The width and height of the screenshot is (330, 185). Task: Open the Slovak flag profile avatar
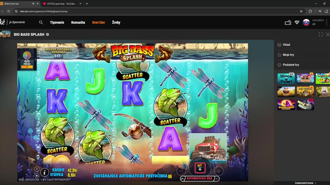[x=306, y=22]
